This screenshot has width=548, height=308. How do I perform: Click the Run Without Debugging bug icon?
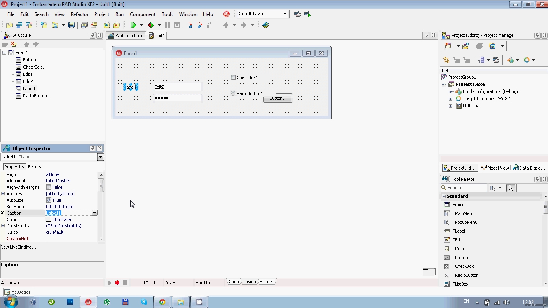(x=151, y=25)
